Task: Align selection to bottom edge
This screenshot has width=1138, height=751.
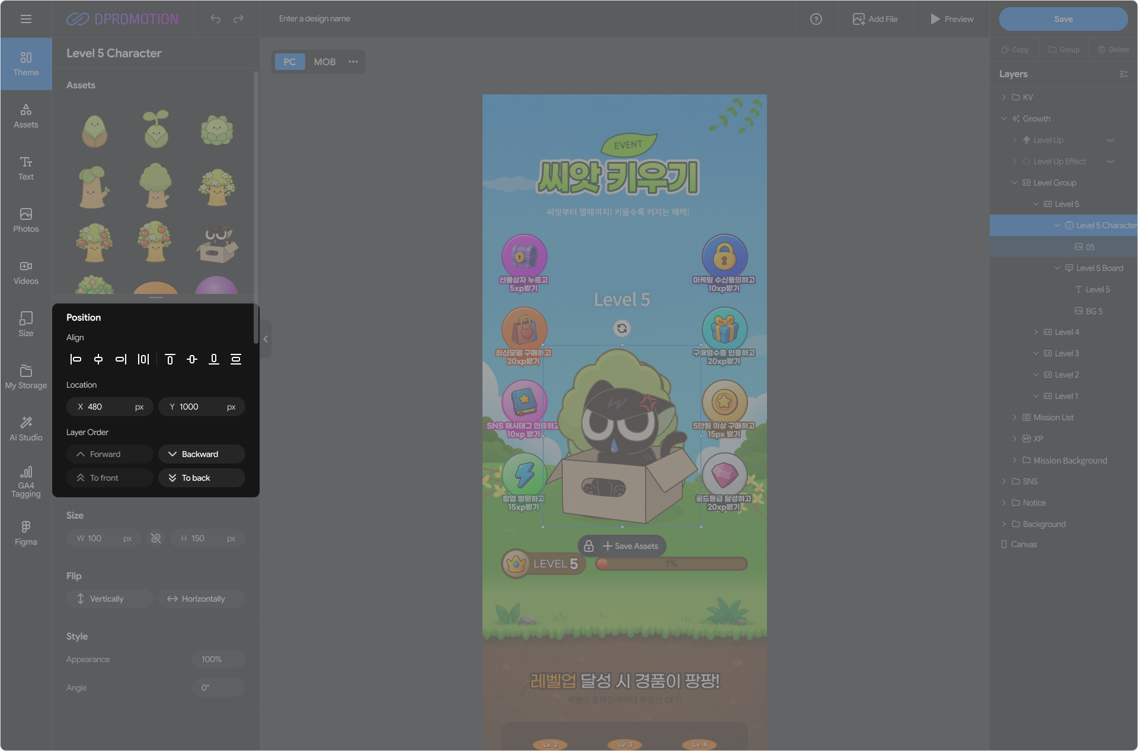Action: [x=214, y=359]
